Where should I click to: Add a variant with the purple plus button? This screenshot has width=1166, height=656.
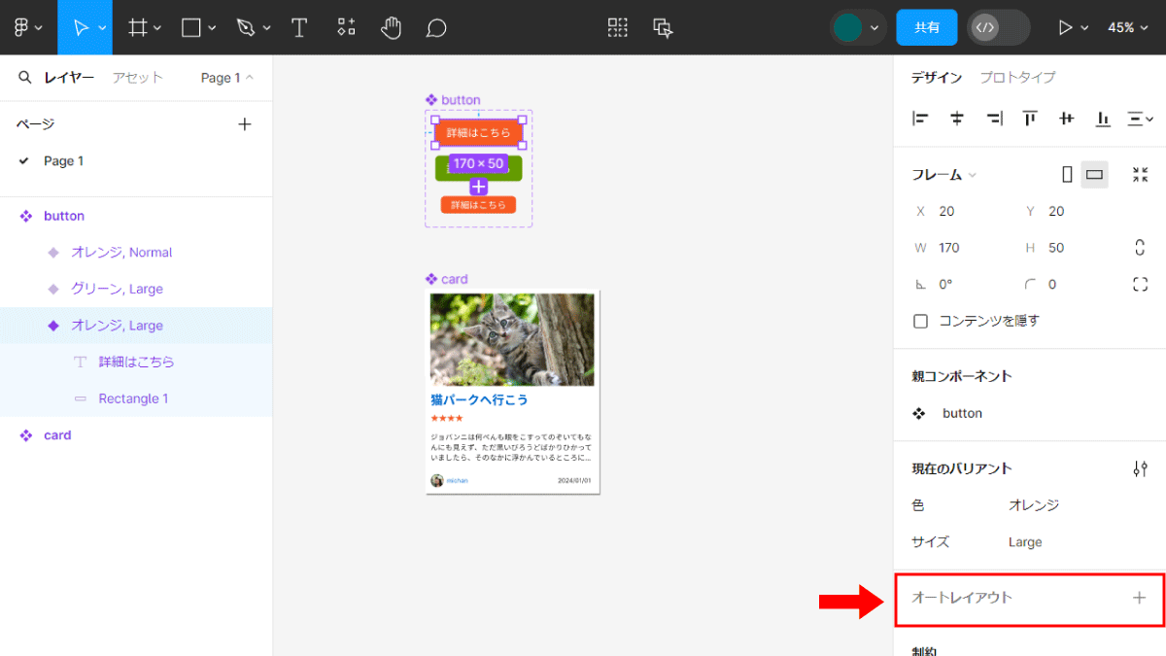[x=479, y=187]
